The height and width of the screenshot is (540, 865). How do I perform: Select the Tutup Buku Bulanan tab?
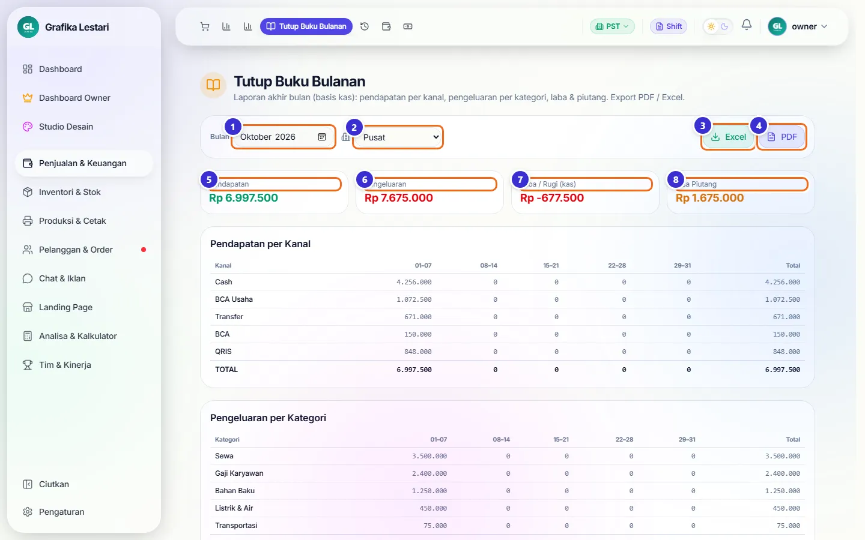point(306,26)
